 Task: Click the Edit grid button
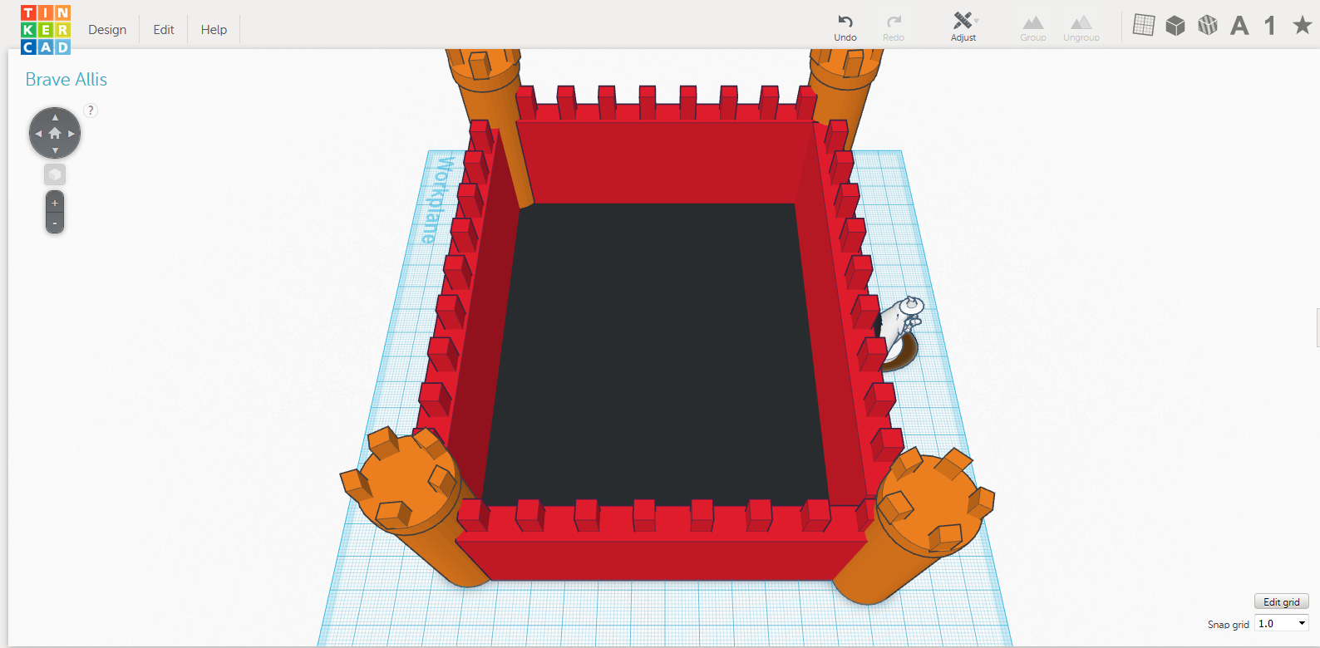(x=1281, y=601)
